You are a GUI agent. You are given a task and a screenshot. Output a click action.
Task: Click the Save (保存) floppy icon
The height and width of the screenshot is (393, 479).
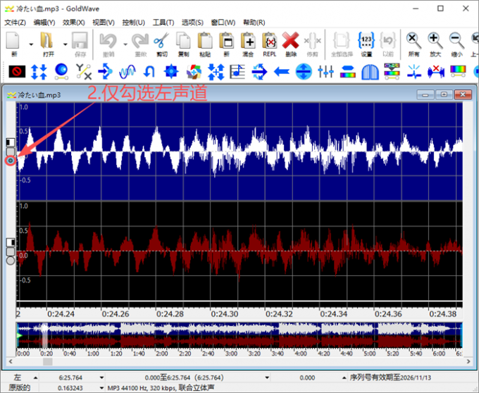pos(80,41)
